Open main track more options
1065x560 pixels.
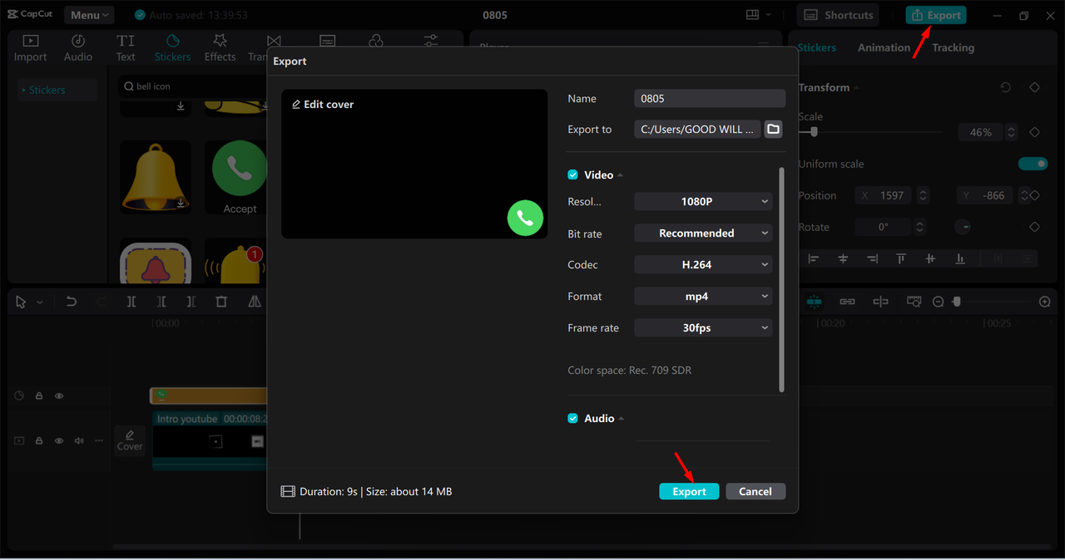coord(99,441)
